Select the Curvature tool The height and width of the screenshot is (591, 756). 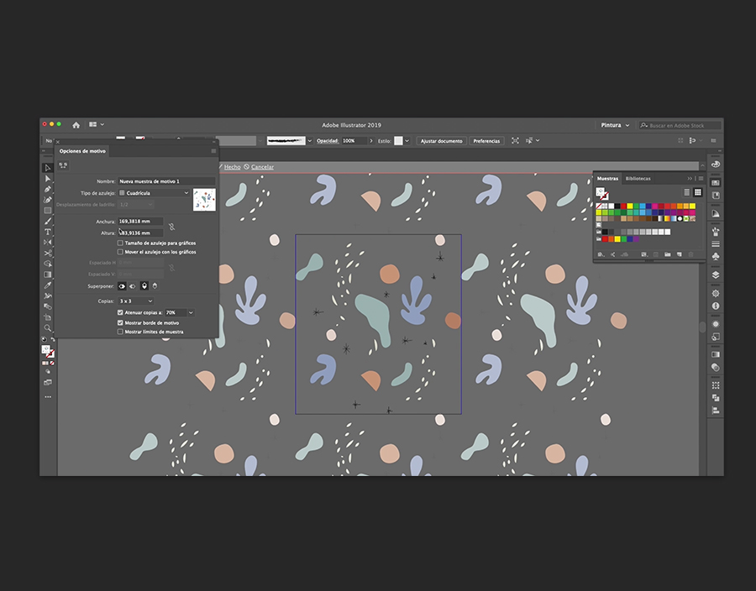(47, 200)
